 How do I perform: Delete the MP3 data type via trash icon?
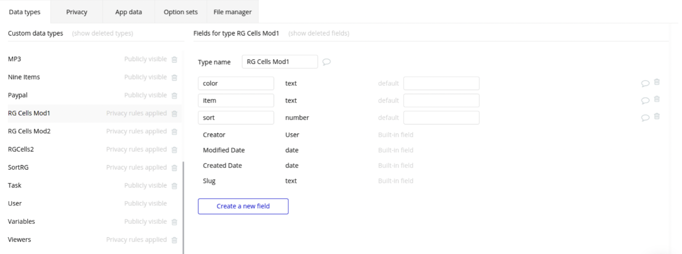174,59
